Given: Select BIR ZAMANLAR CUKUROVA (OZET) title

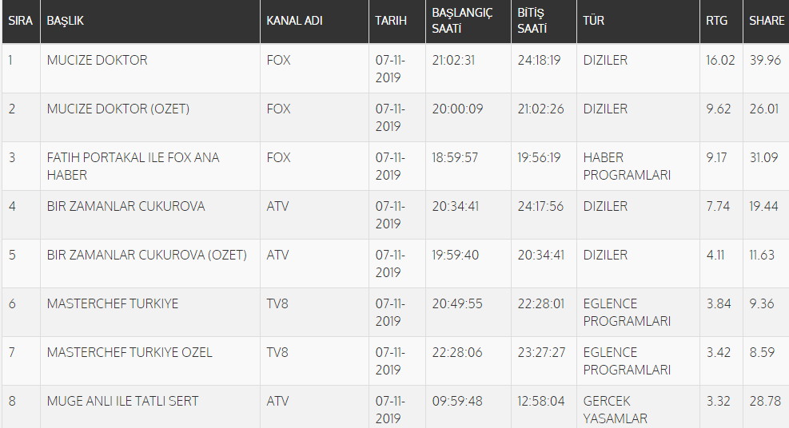Looking at the screenshot, I should (147, 256).
